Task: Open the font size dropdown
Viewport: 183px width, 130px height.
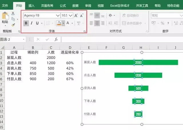Action: (x=71, y=15)
